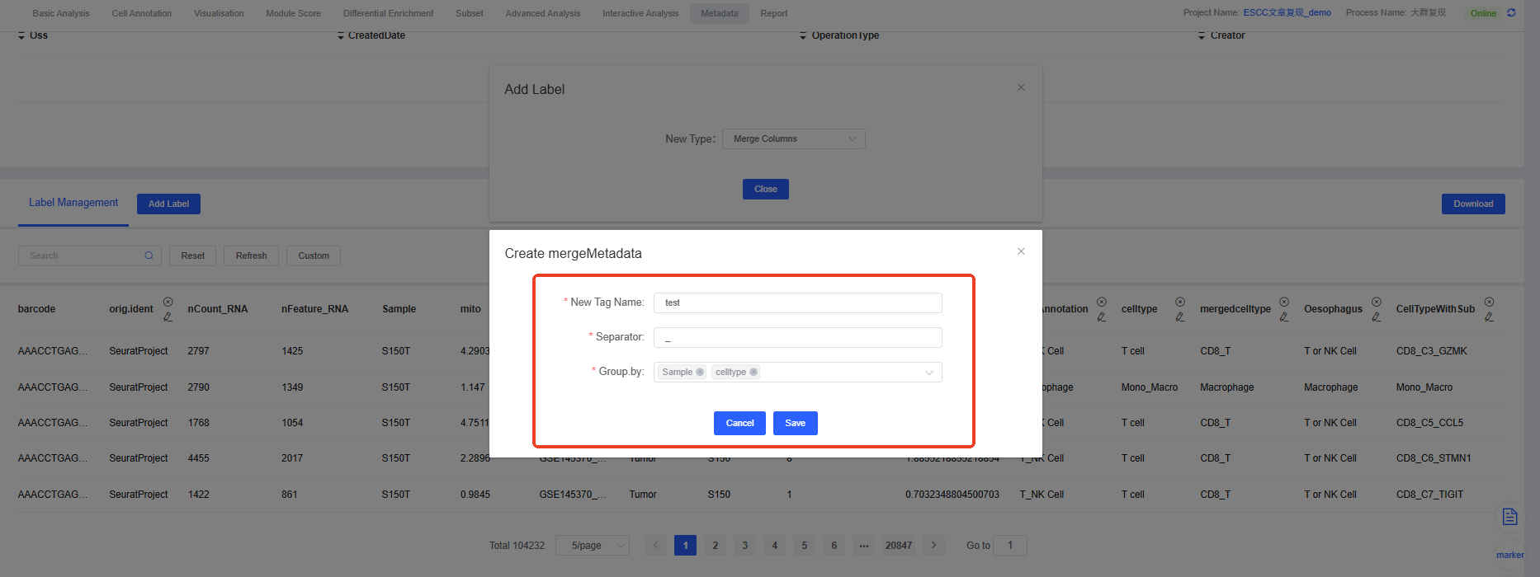
Task: Open the Differential Enrichment tab
Action: click(388, 13)
